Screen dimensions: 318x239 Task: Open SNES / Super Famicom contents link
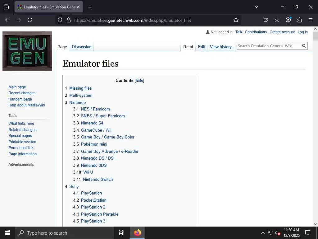coord(103,116)
